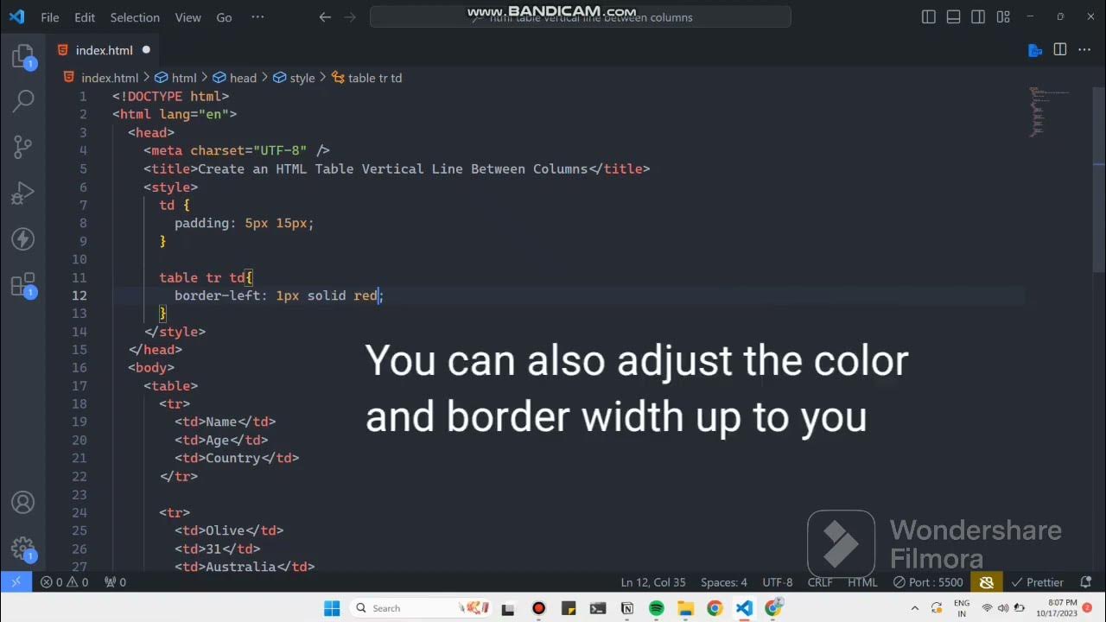
Task: Open File Explorer from the taskbar
Action: (x=685, y=608)
